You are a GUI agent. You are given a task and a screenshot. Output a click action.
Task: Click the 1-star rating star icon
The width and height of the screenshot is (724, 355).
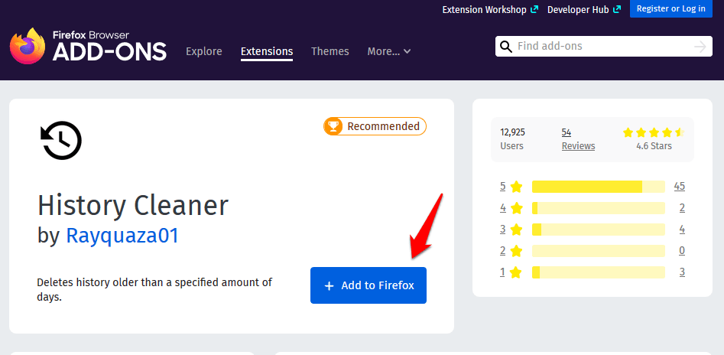click(x=517, y=272)
